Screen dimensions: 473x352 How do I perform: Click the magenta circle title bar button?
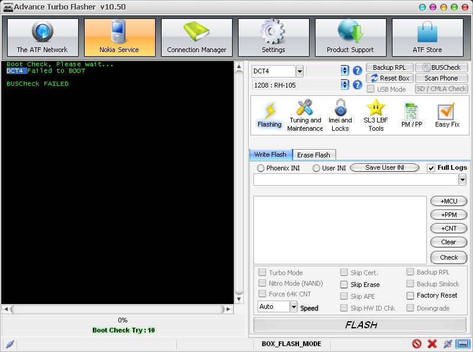point(433,7)
